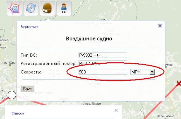Click the red X route marker
This screenshot has height=119, width=181.
click(179, 83)
